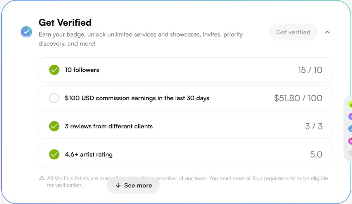Click the blue checkmark sidebar icon at right edge

point(350,129)
